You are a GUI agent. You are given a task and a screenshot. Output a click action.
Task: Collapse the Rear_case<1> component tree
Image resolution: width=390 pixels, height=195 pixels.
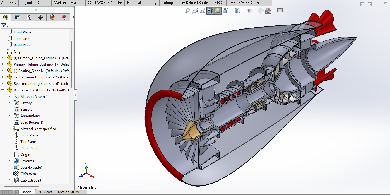(3, 90)
